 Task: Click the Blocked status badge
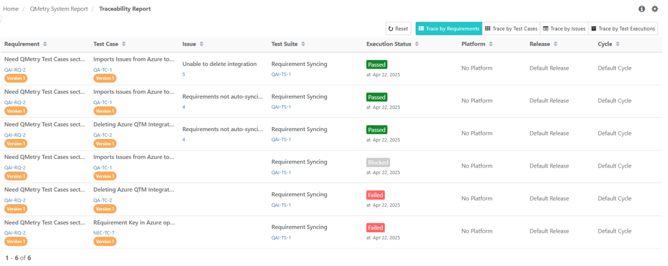[378, 162]
